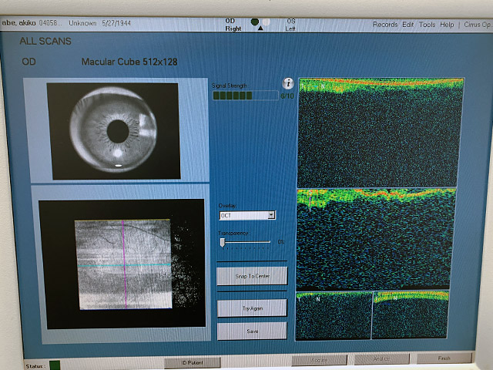Click the top horizontal OCT B-scan
The image size is (493, 370).
coord(381,133)
